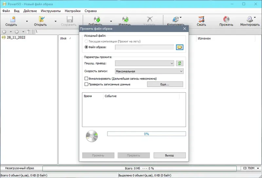Viewport: 262px width, 178px height.
Task: Click the Удалить delete toolbar icon
Action: pos(150,19)
